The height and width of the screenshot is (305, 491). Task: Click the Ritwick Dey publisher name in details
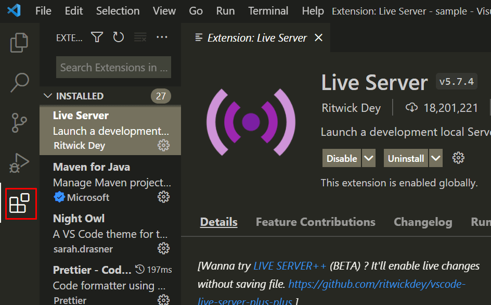(351, 108)
